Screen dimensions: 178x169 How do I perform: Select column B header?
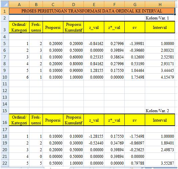coord(36,5)
